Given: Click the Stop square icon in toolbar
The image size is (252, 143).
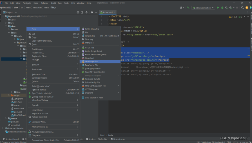Looking at the screenshot, I should click(x=237, y=8).
